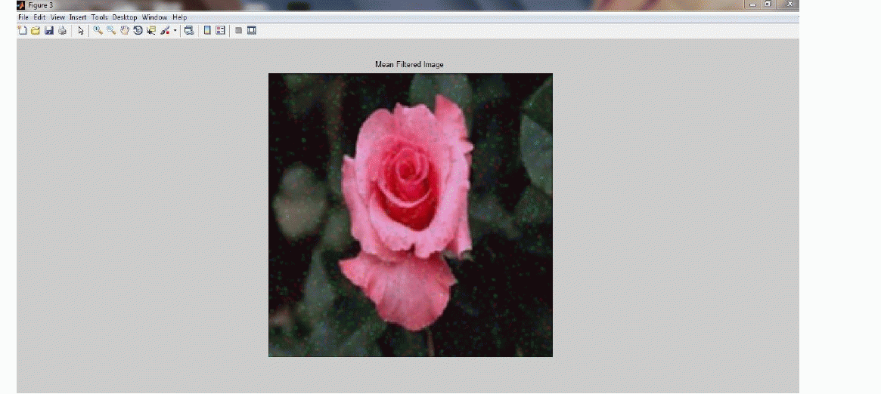Click the New Figure icon
Image resolution: width=881 pixels, height=394 pixels.
click(x=22, y=31)
